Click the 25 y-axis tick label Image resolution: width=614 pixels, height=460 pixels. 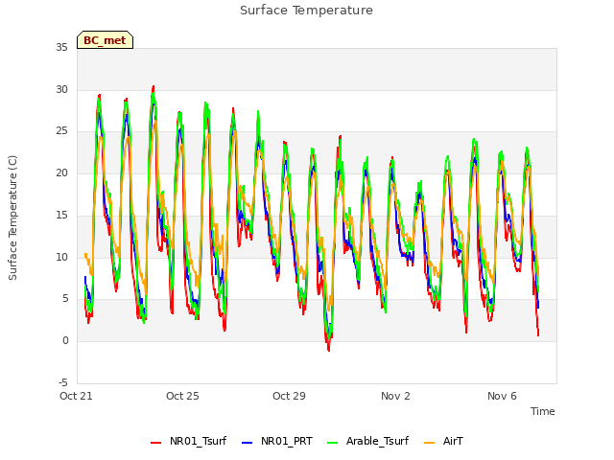point(61,131)
